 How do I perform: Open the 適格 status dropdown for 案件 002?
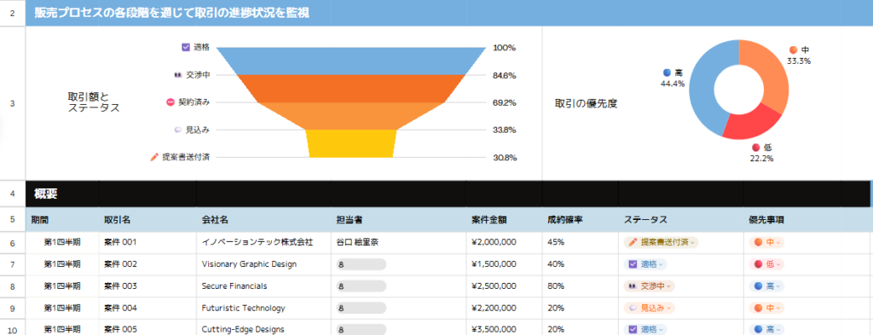coord(646,264)
